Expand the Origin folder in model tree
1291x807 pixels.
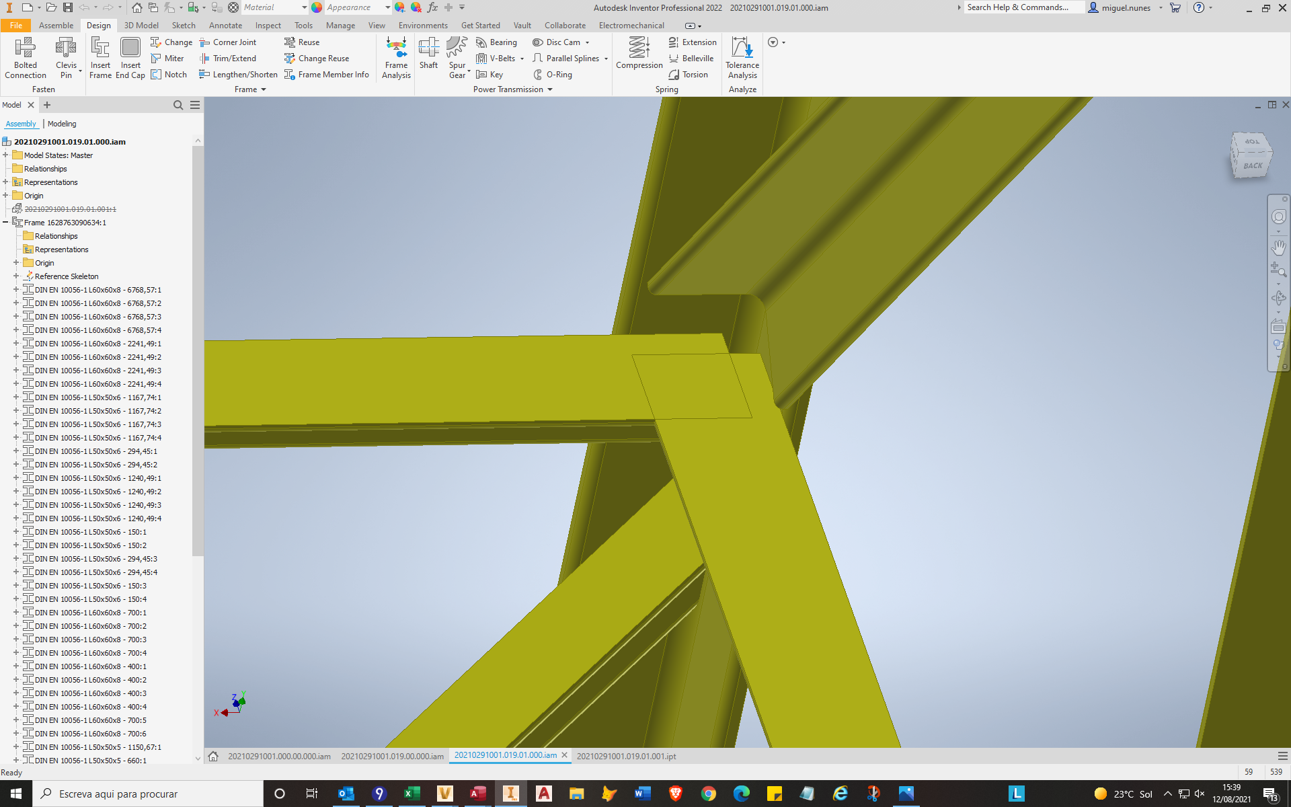pos(6,195)
